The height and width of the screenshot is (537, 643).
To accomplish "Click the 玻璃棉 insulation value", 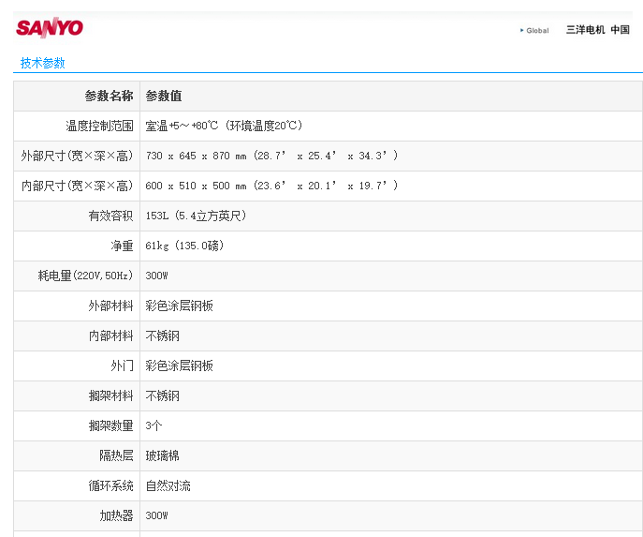I will (163, 455).
